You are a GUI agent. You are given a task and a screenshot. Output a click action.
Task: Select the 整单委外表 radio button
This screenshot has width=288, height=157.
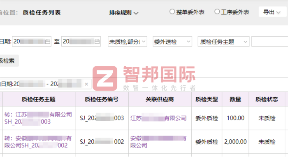click(x=172, y=12)
